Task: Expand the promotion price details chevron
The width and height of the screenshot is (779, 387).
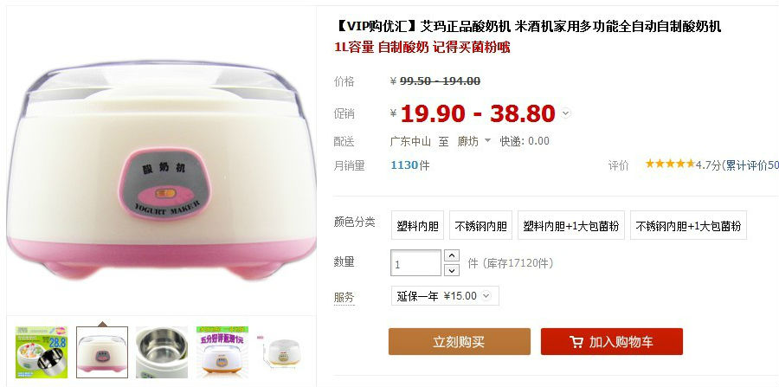Action: coord(565,113)
